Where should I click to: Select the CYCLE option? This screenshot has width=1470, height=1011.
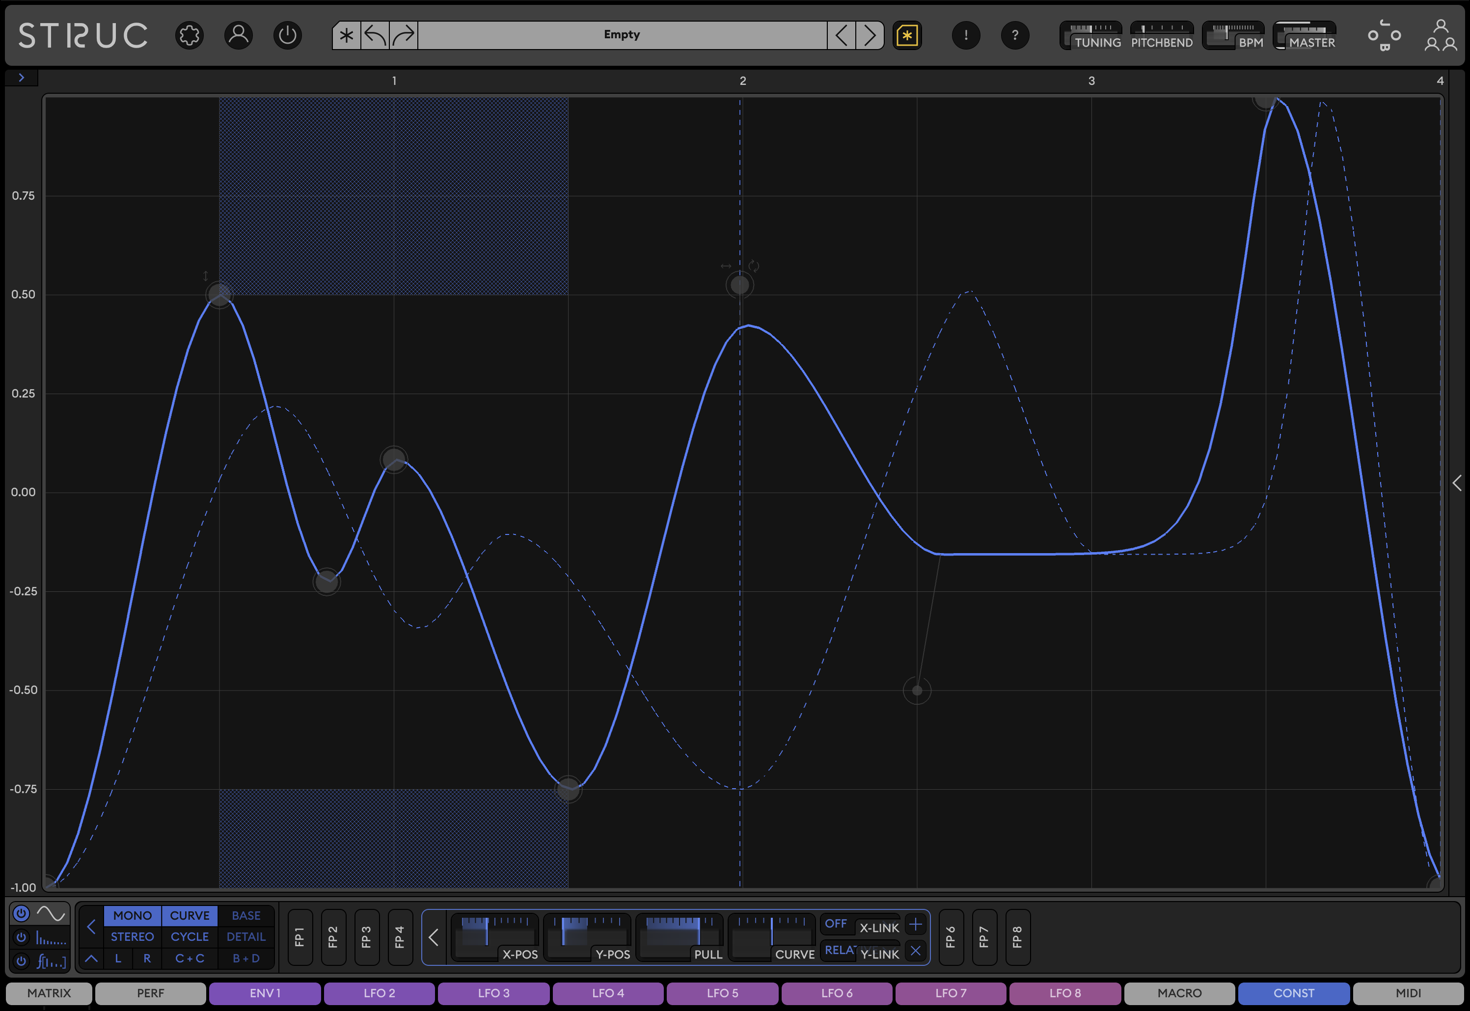(x=190, y=937)
